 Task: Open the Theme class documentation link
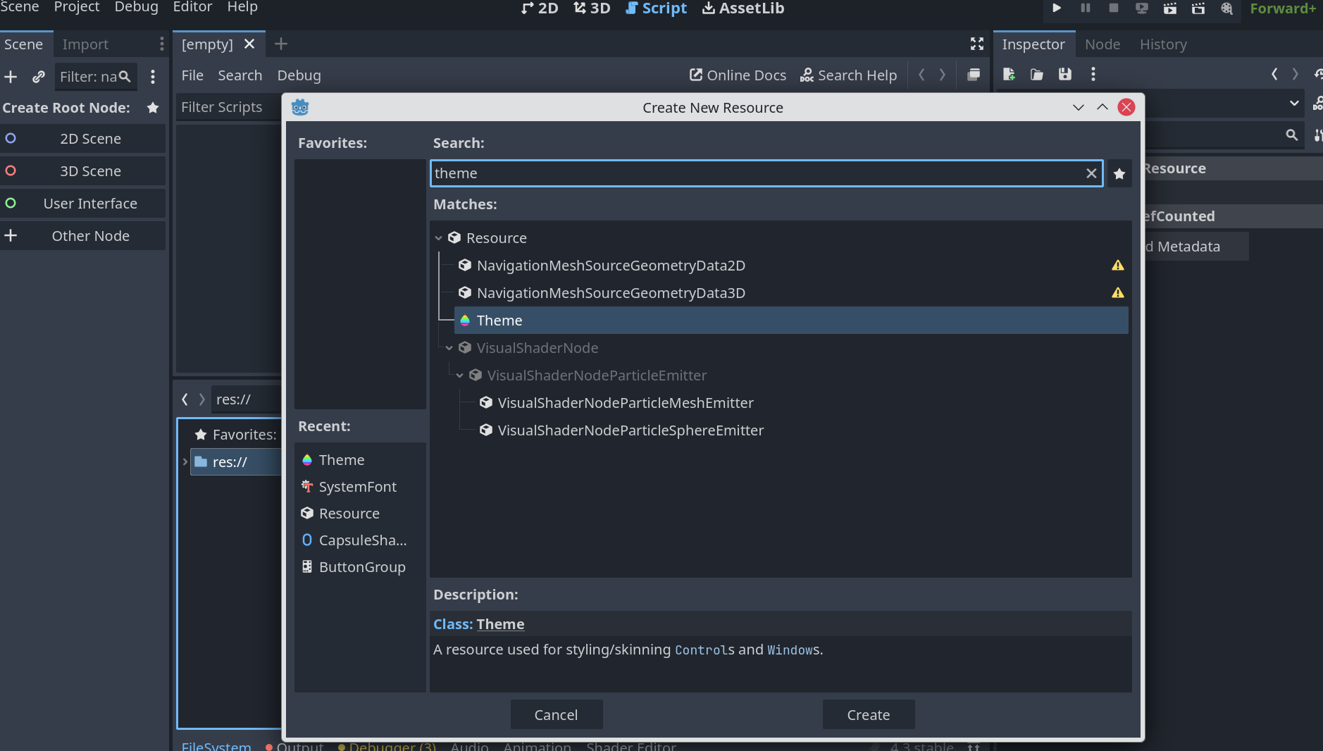(500, 624)
